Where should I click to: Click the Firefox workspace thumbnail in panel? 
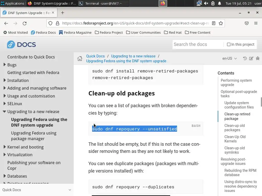[163, 3]
